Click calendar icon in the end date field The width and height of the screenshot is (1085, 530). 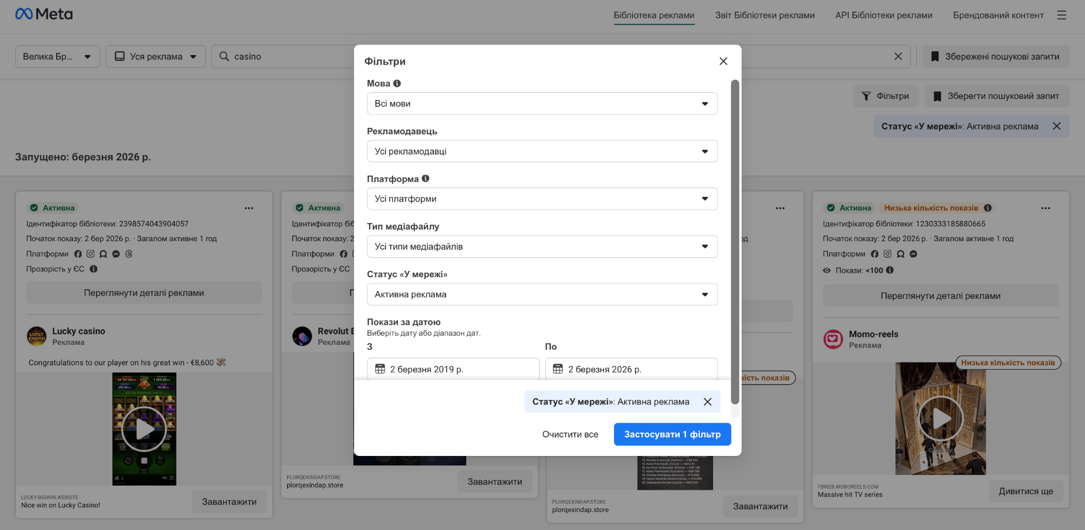click(558, 369)
